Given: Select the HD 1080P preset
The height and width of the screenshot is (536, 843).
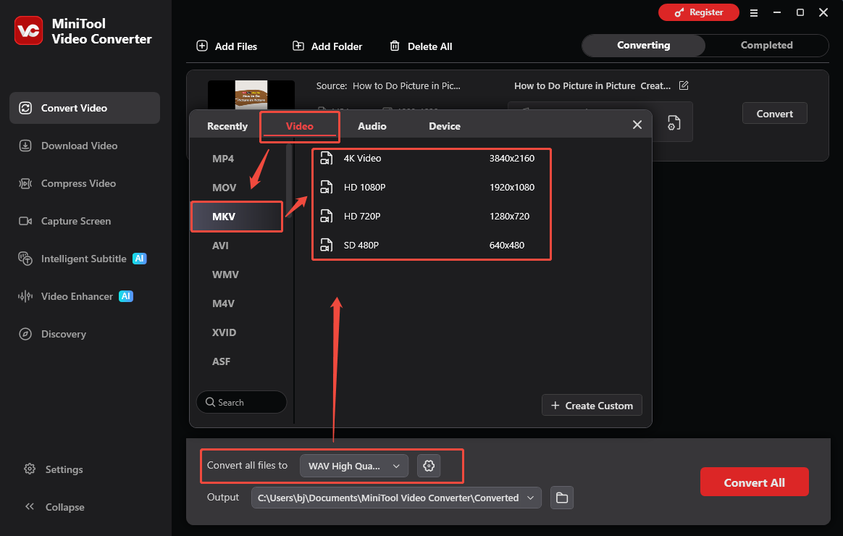Looking at the screenshot, I should [x=431, y=188].
